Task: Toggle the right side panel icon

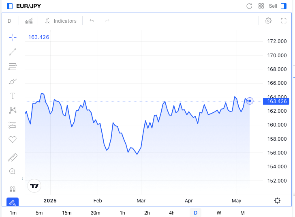Action: [284, 6]
